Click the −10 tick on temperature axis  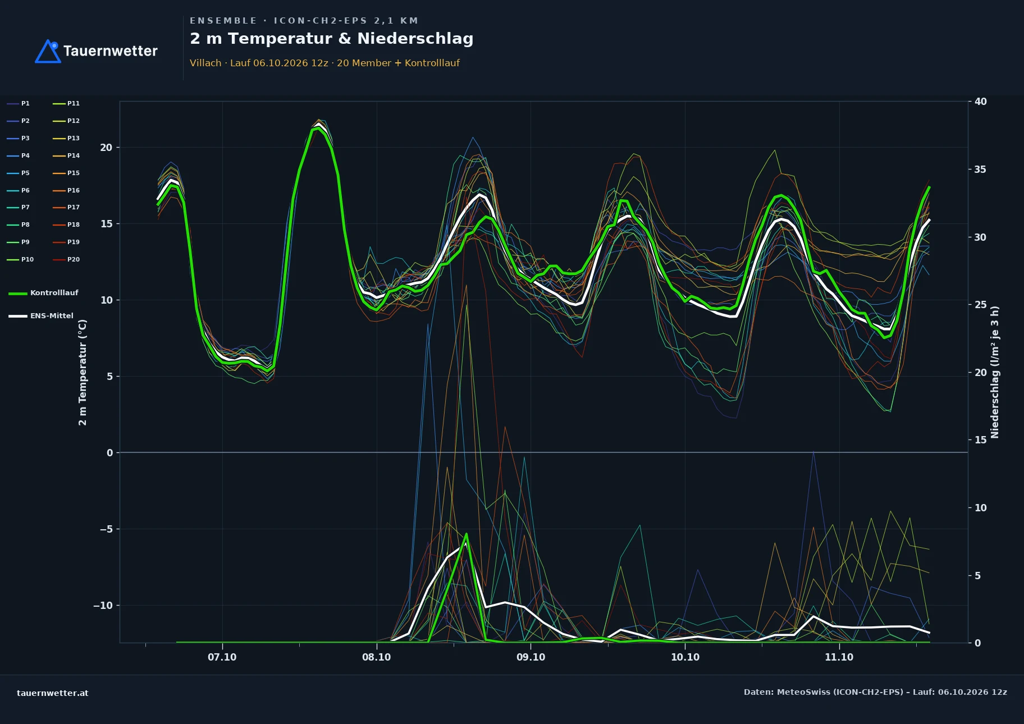(x=103, y=606)
